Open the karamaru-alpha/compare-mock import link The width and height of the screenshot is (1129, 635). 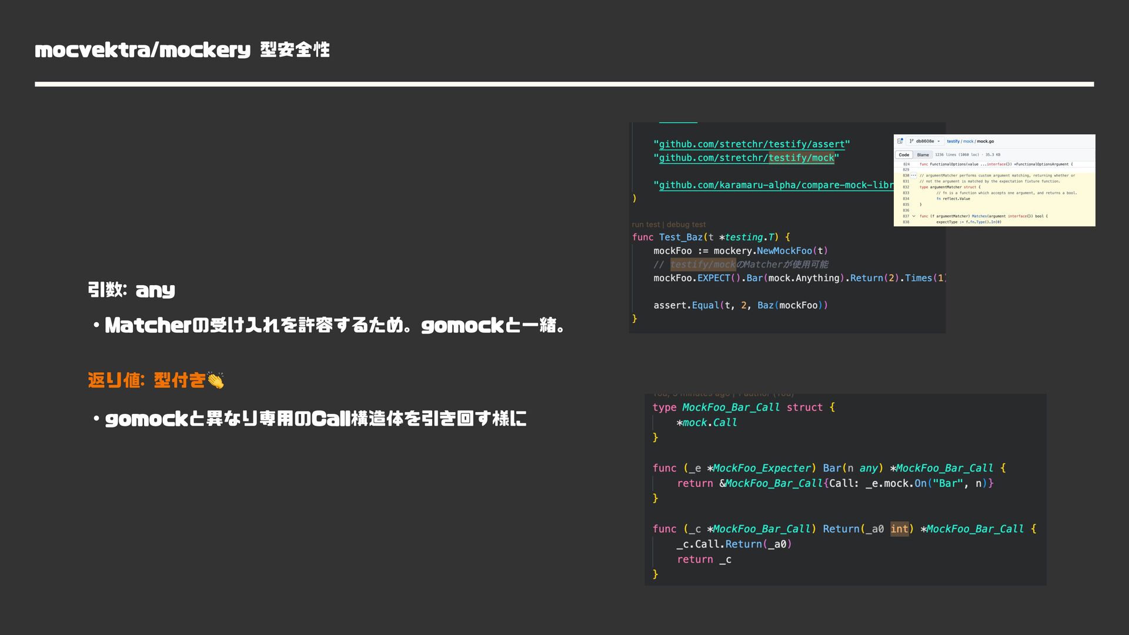click(x=776, y=185)
